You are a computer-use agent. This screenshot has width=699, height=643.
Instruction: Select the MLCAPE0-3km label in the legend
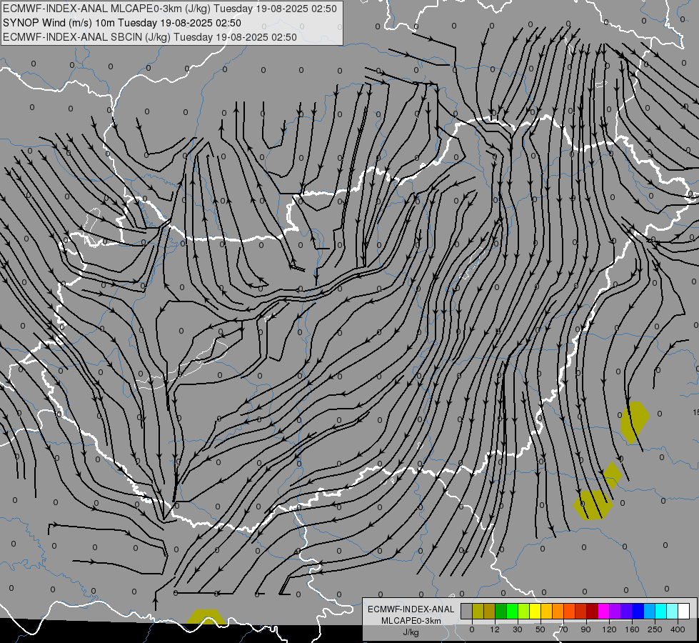[x=411, y=621]
